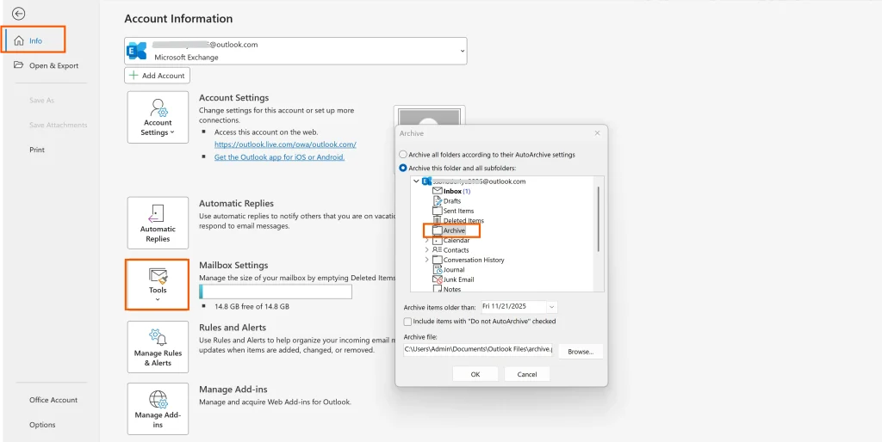The image size is (882, 442).
Task: Click the Junk Email folder icon
Action: click(437, 279)
